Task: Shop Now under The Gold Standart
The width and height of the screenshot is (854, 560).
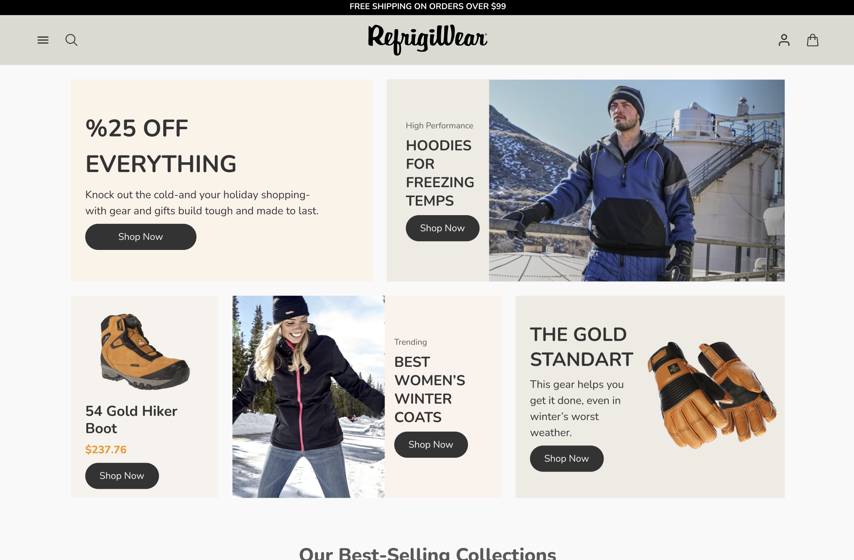Action: pos(567,459)
